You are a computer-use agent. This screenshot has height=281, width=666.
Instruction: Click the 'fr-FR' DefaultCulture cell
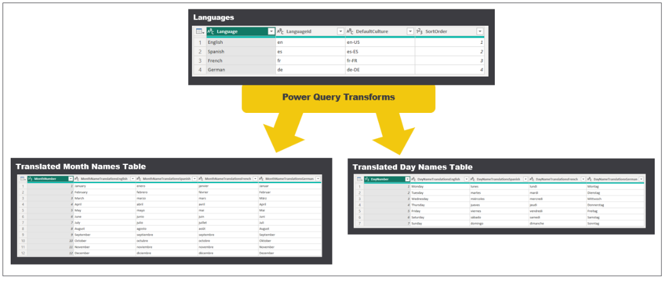point(380,61)
